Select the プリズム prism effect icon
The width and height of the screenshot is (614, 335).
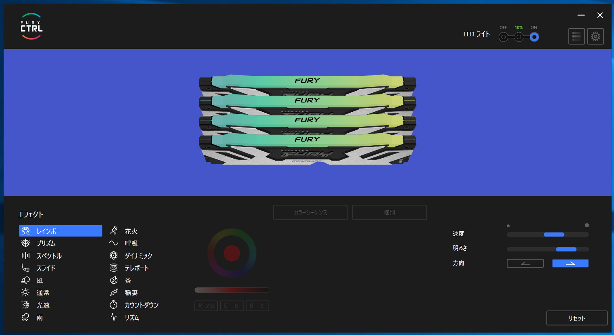tap(26, 243)
